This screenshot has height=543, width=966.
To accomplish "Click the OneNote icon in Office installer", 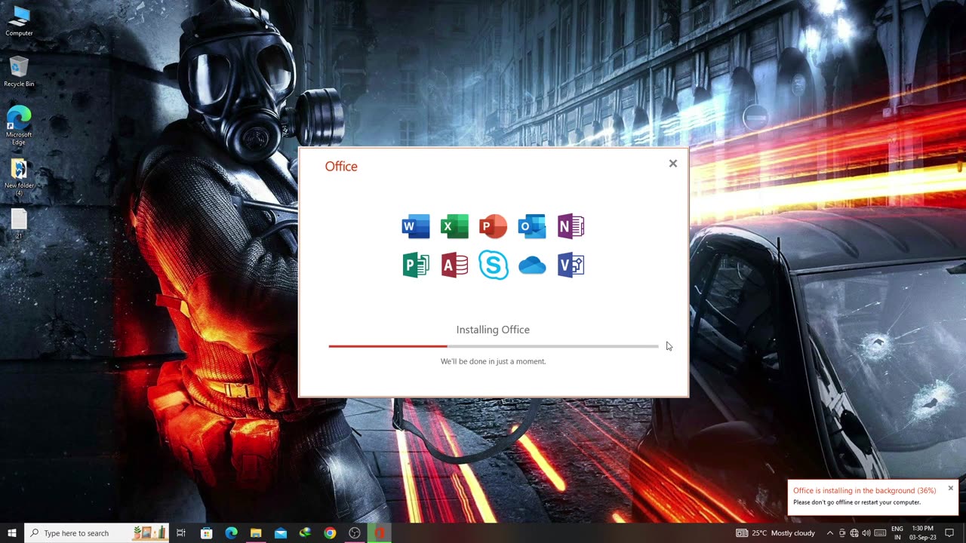I will click(x=571, y=226).
